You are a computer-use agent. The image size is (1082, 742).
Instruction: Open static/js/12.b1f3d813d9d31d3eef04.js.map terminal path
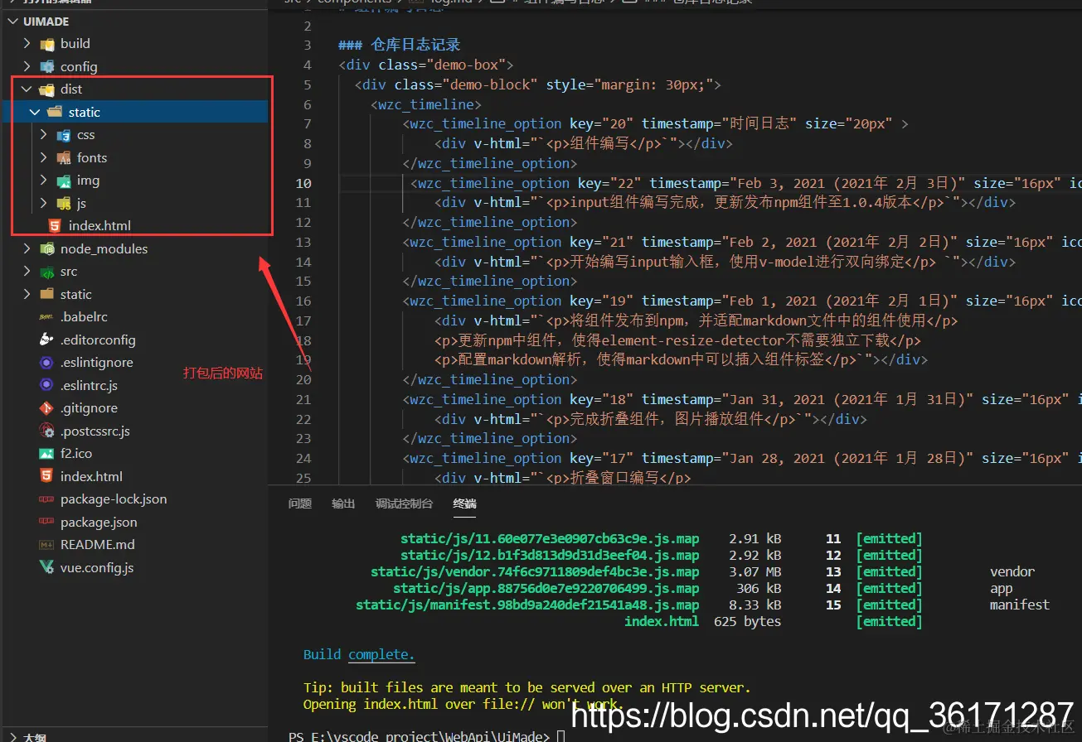(550, 556)
